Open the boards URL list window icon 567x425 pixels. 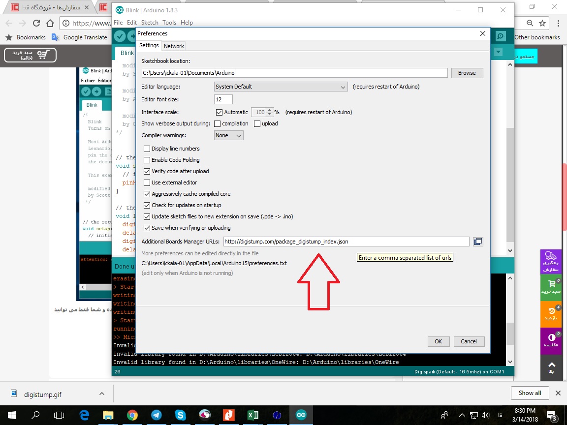pos(478,242)
